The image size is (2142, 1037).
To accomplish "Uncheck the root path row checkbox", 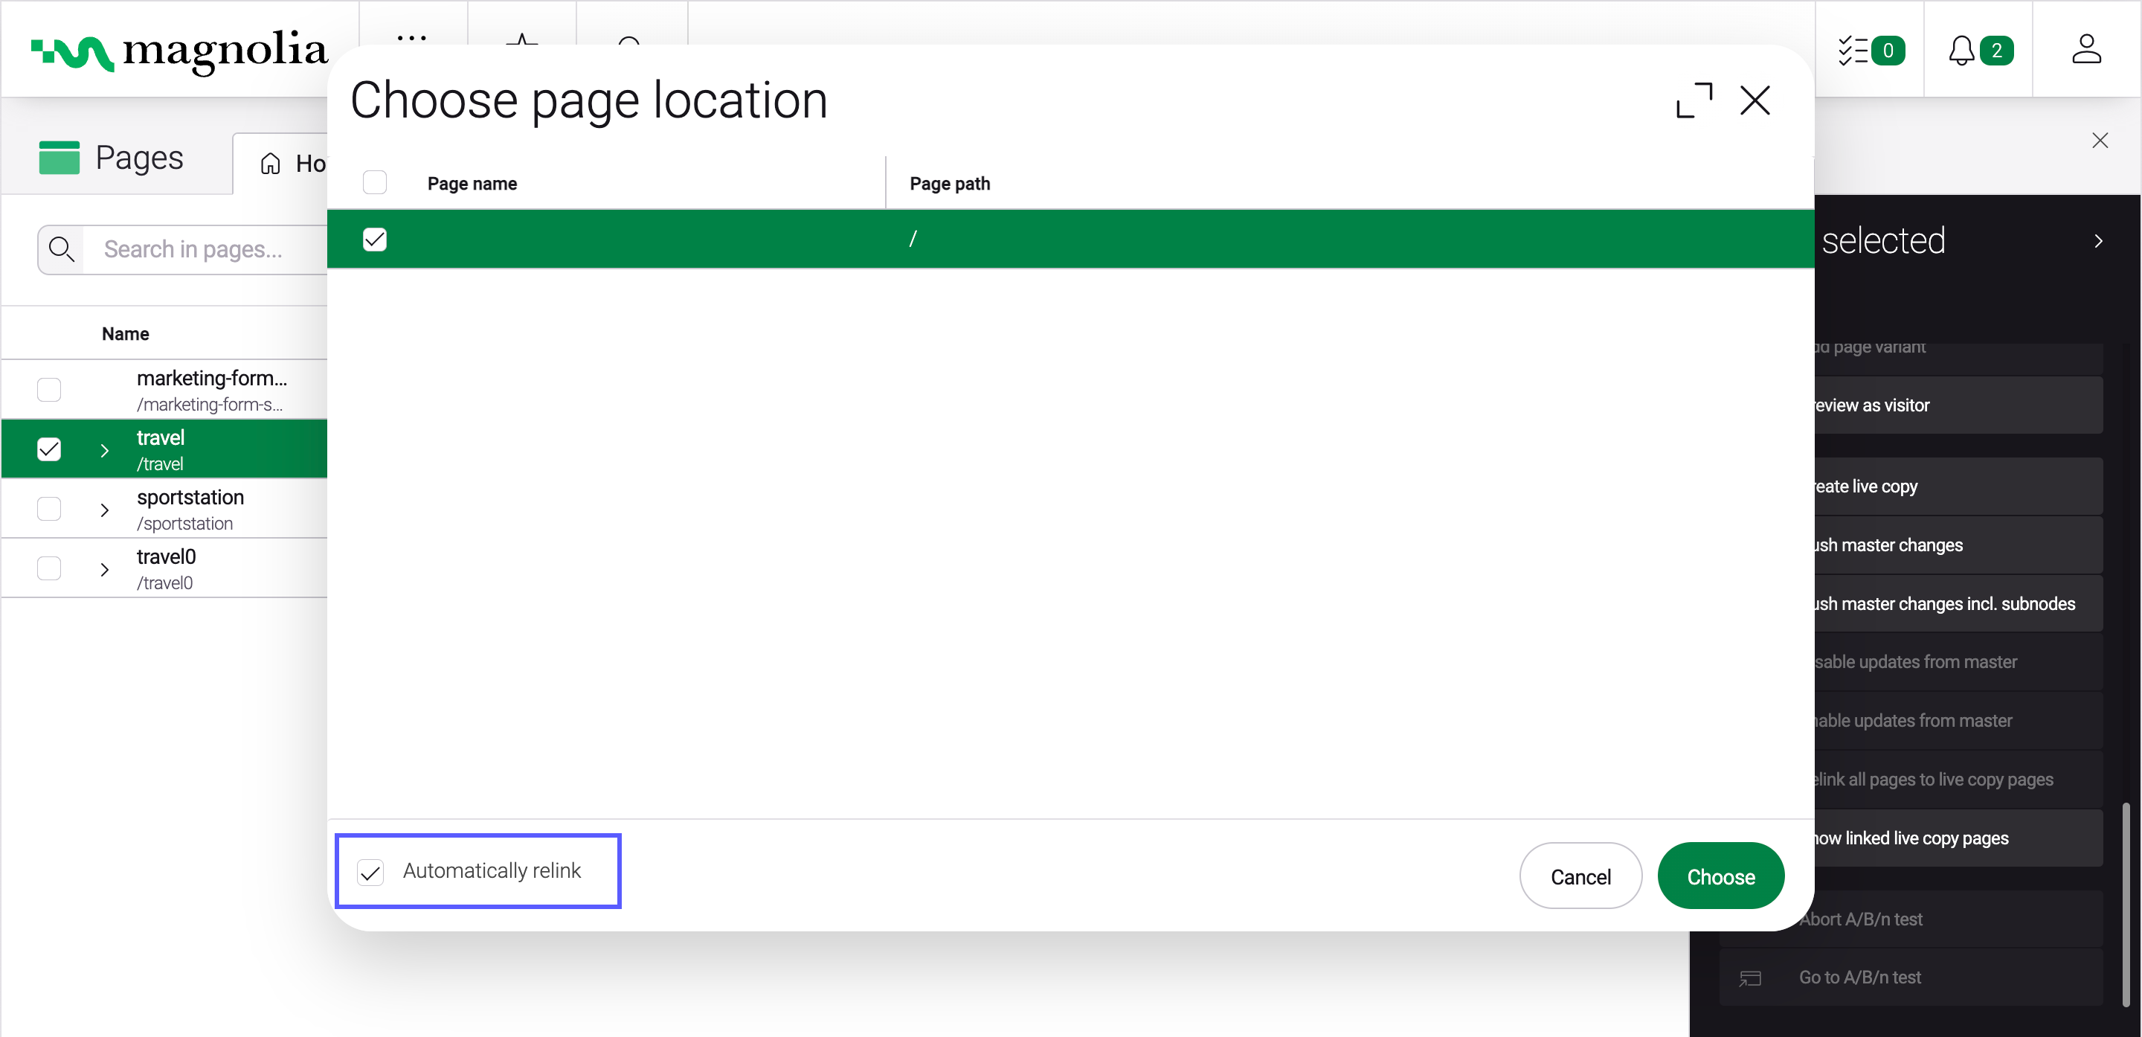I will pos(375,240).
